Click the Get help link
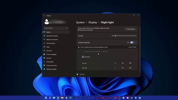Viewport: 178px width, 100px height. [82, 74]
